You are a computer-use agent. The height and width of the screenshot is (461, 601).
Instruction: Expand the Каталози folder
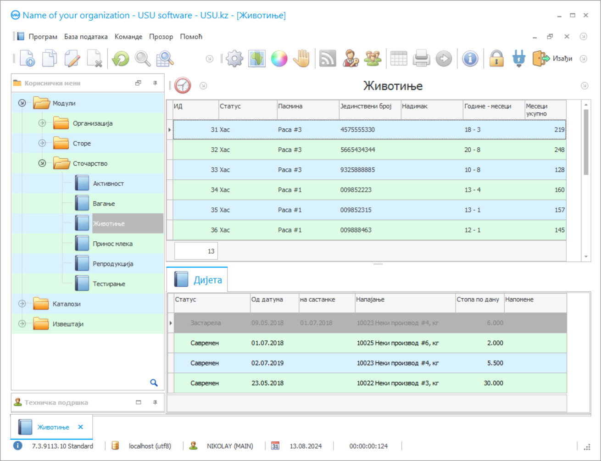click(x=22, y=304)
